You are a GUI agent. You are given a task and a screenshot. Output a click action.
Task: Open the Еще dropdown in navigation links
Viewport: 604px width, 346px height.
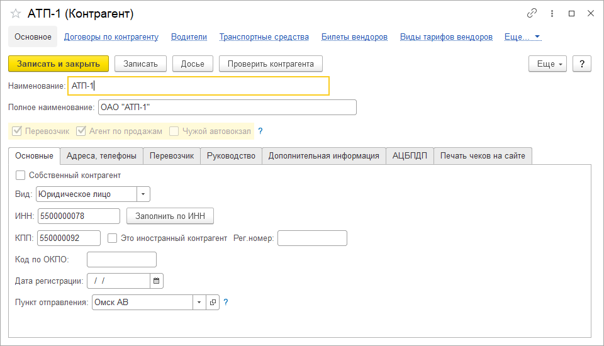tap(522, 37)
